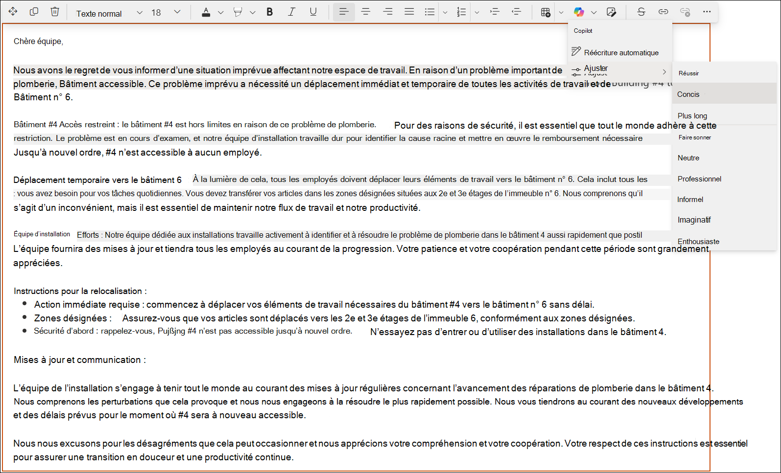Screen dimensions: 781x473
Task: Expand the Copilot dropdown arrow
Action: click(x=594, y=13)
